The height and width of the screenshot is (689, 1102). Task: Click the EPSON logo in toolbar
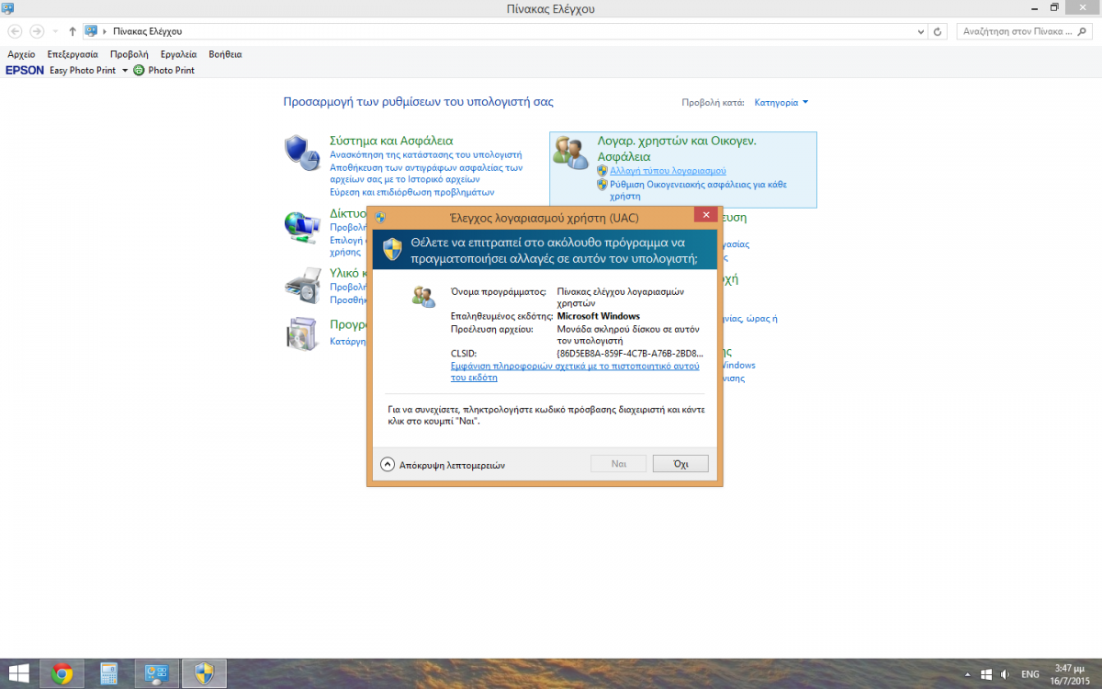tap(25, 70)
